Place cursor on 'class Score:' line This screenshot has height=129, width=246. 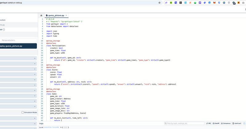52,70
